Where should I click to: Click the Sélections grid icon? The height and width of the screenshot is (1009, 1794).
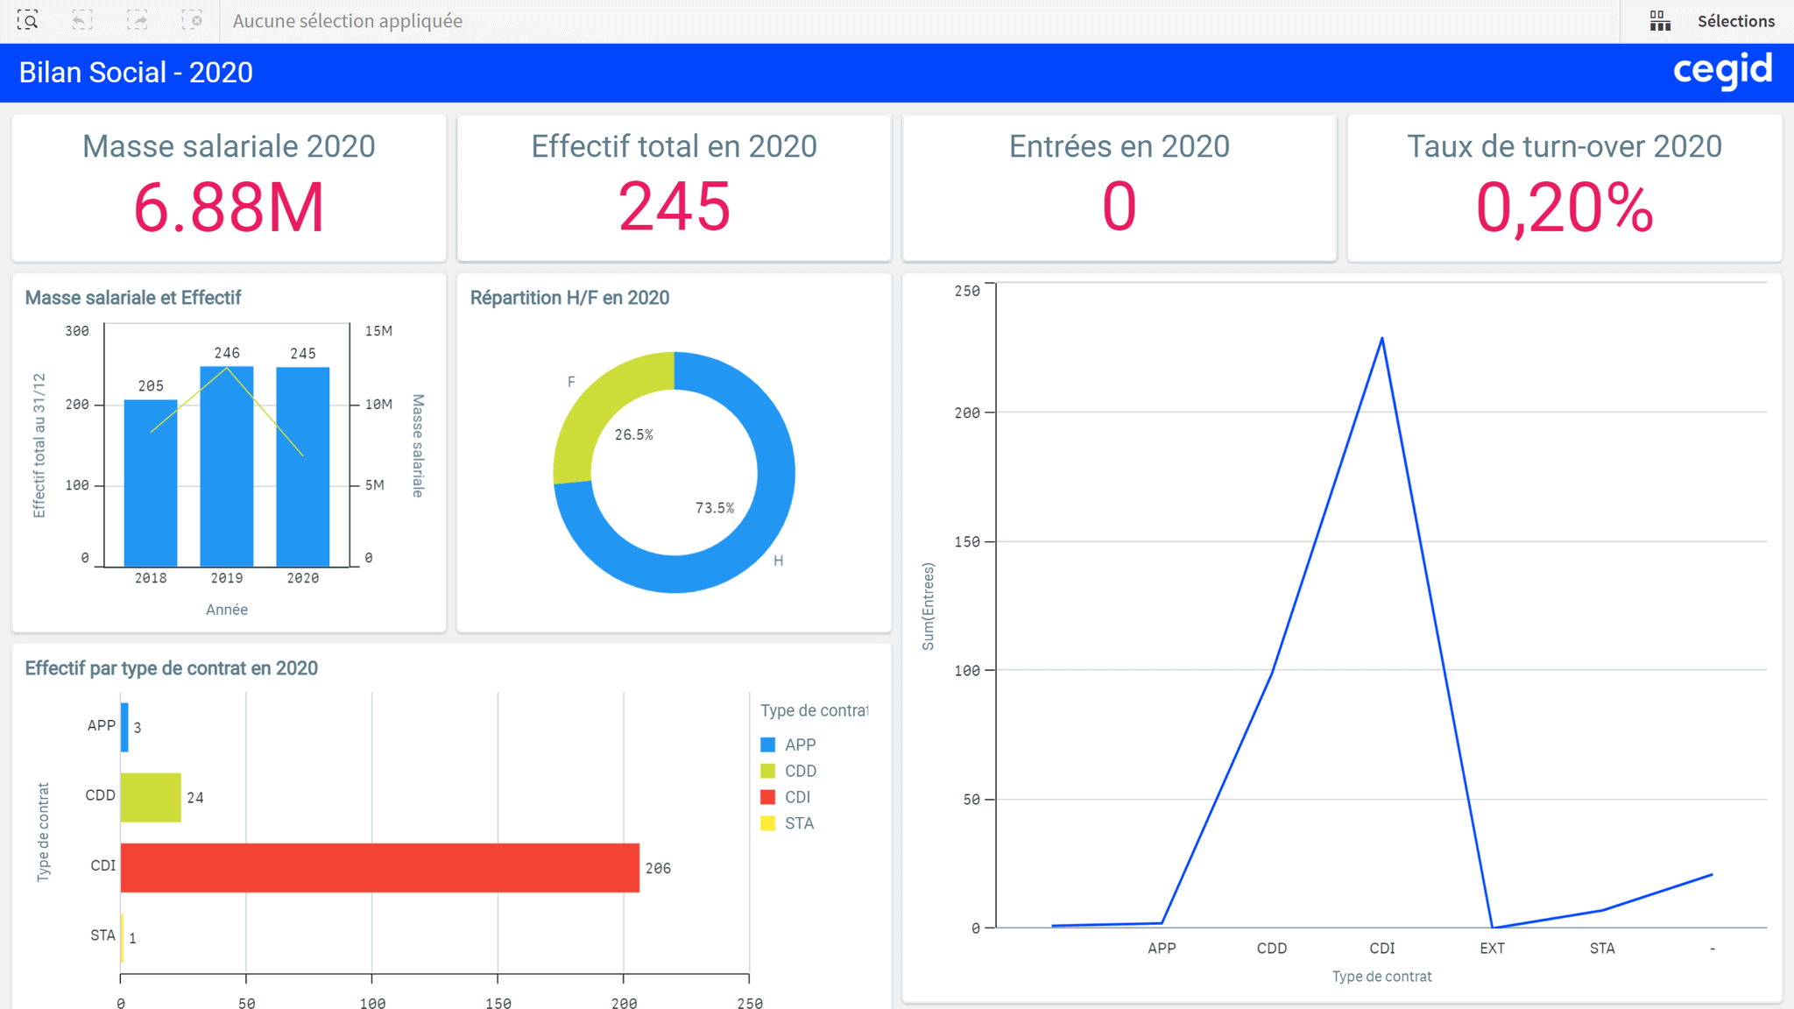tap(1661, 19)
